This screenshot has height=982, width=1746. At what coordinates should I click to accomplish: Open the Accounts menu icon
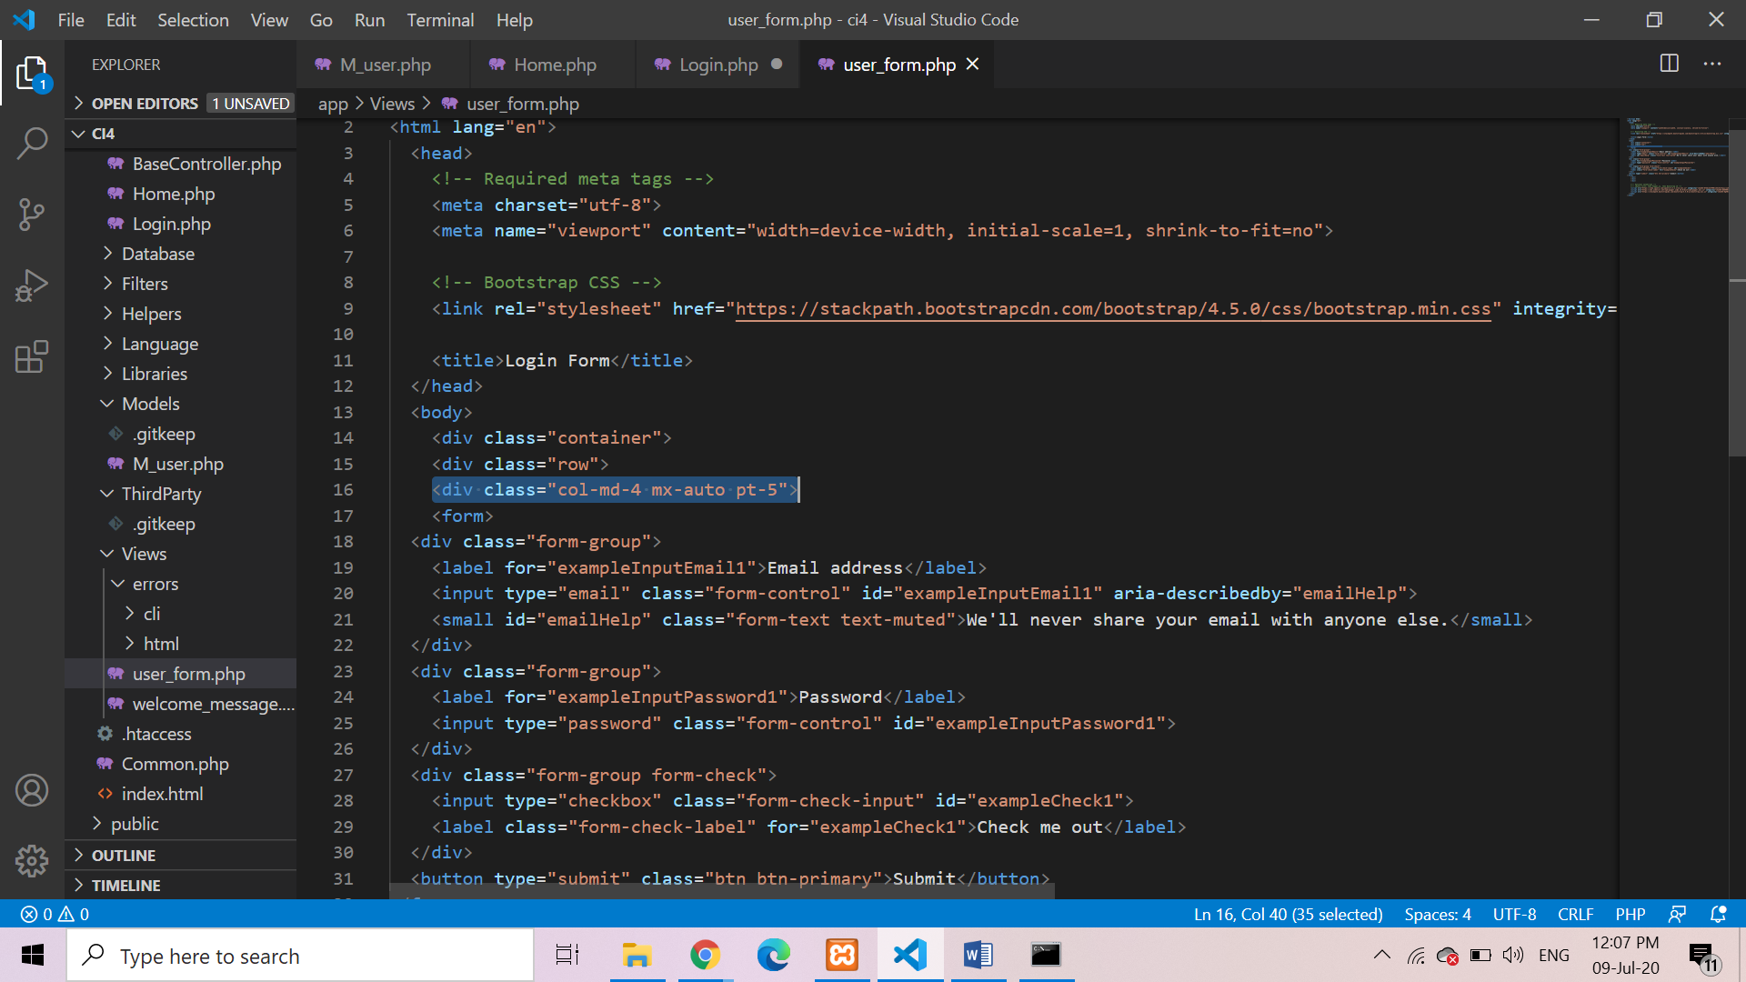[32, 790]
